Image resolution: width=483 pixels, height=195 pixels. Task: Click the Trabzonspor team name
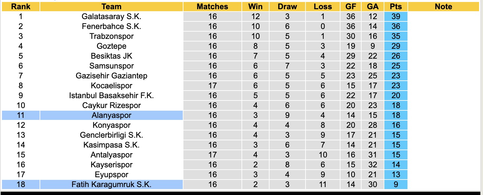pyautogui.click(x=112, y=36)
